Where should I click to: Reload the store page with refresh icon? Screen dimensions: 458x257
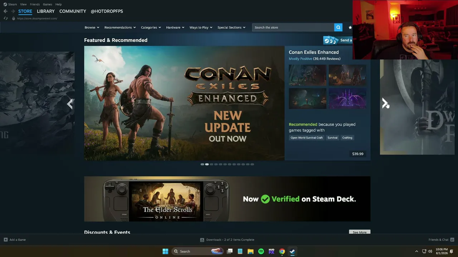[5, 19]
